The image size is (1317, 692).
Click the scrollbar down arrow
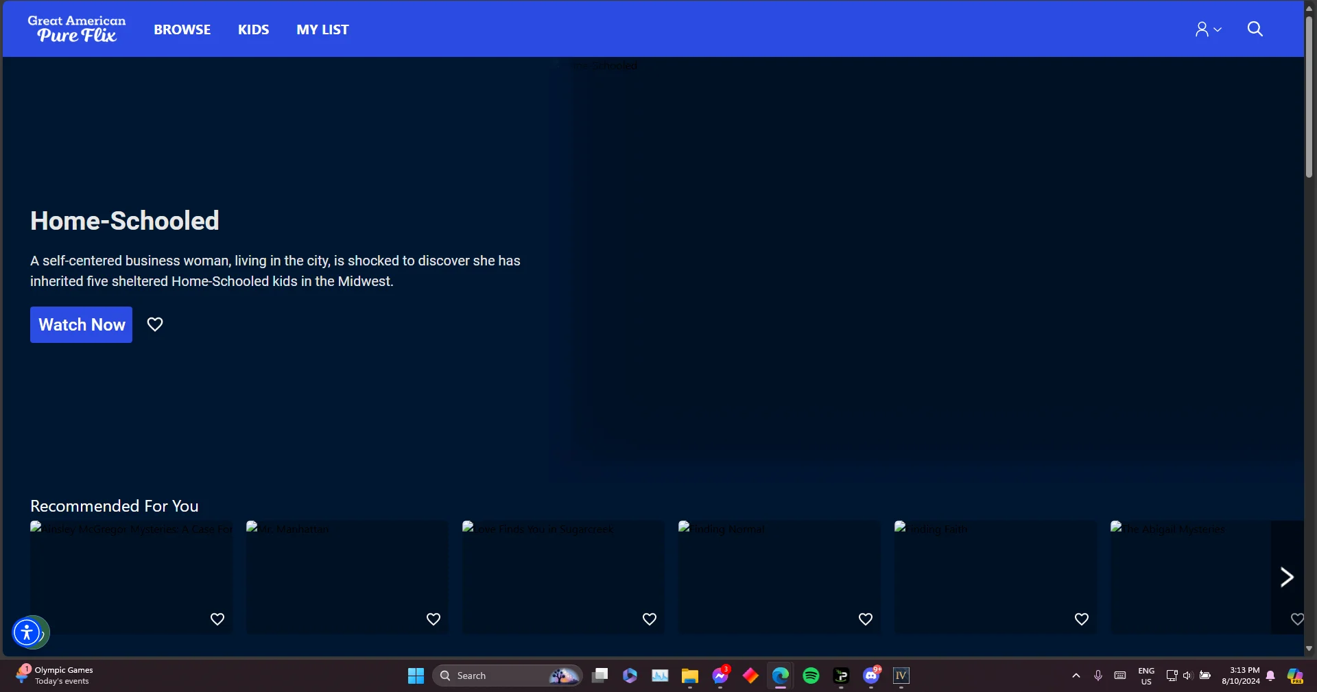(x=1309, y=648)
